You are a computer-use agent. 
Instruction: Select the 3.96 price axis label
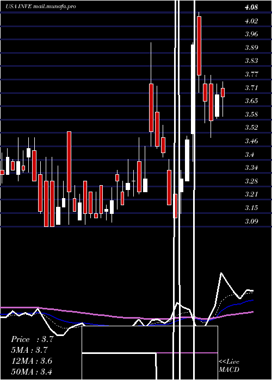[251, 34]
